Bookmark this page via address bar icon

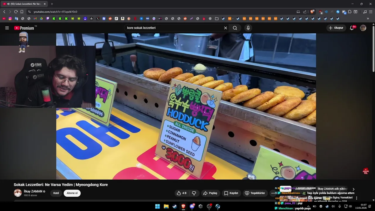pos(22,12)
